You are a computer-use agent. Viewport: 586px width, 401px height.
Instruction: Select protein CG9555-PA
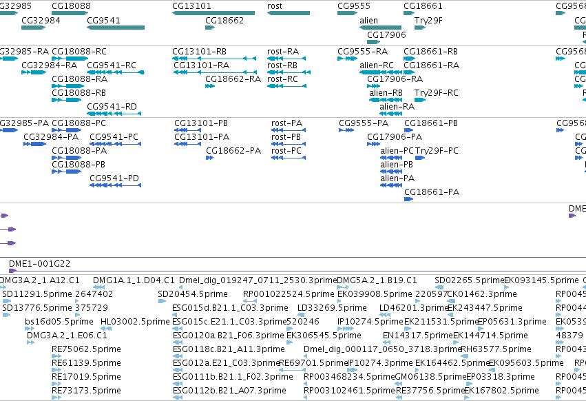pyautogui.click(x=364, y=123)
